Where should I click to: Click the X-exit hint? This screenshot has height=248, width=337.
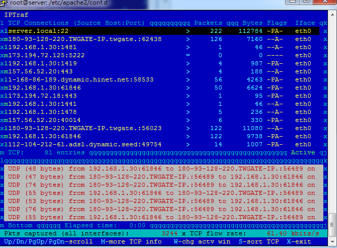pos(299,242)
